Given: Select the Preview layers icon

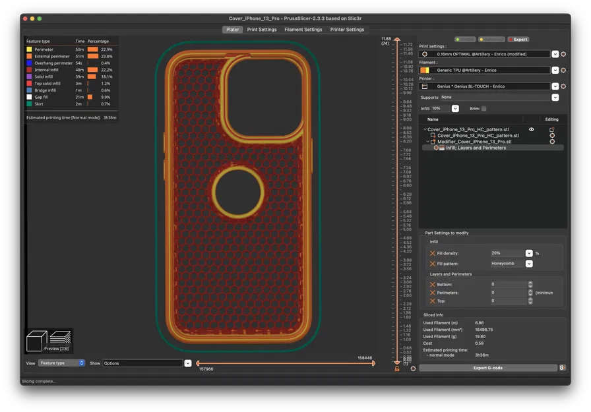Looking at the screenshot, I should click(x=59, y=338).
